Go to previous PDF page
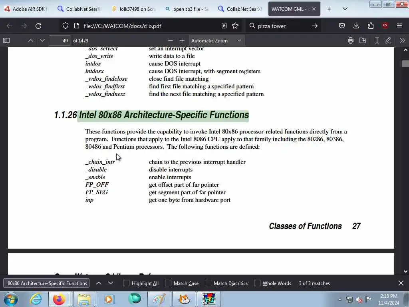 (30, 40)
